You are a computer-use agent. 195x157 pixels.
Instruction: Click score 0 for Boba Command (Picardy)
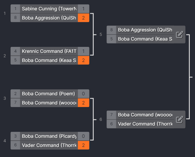[83, 136]
